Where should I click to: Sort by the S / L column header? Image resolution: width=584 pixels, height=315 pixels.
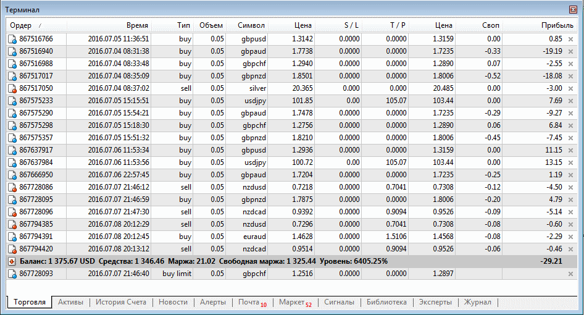point(338,25)
